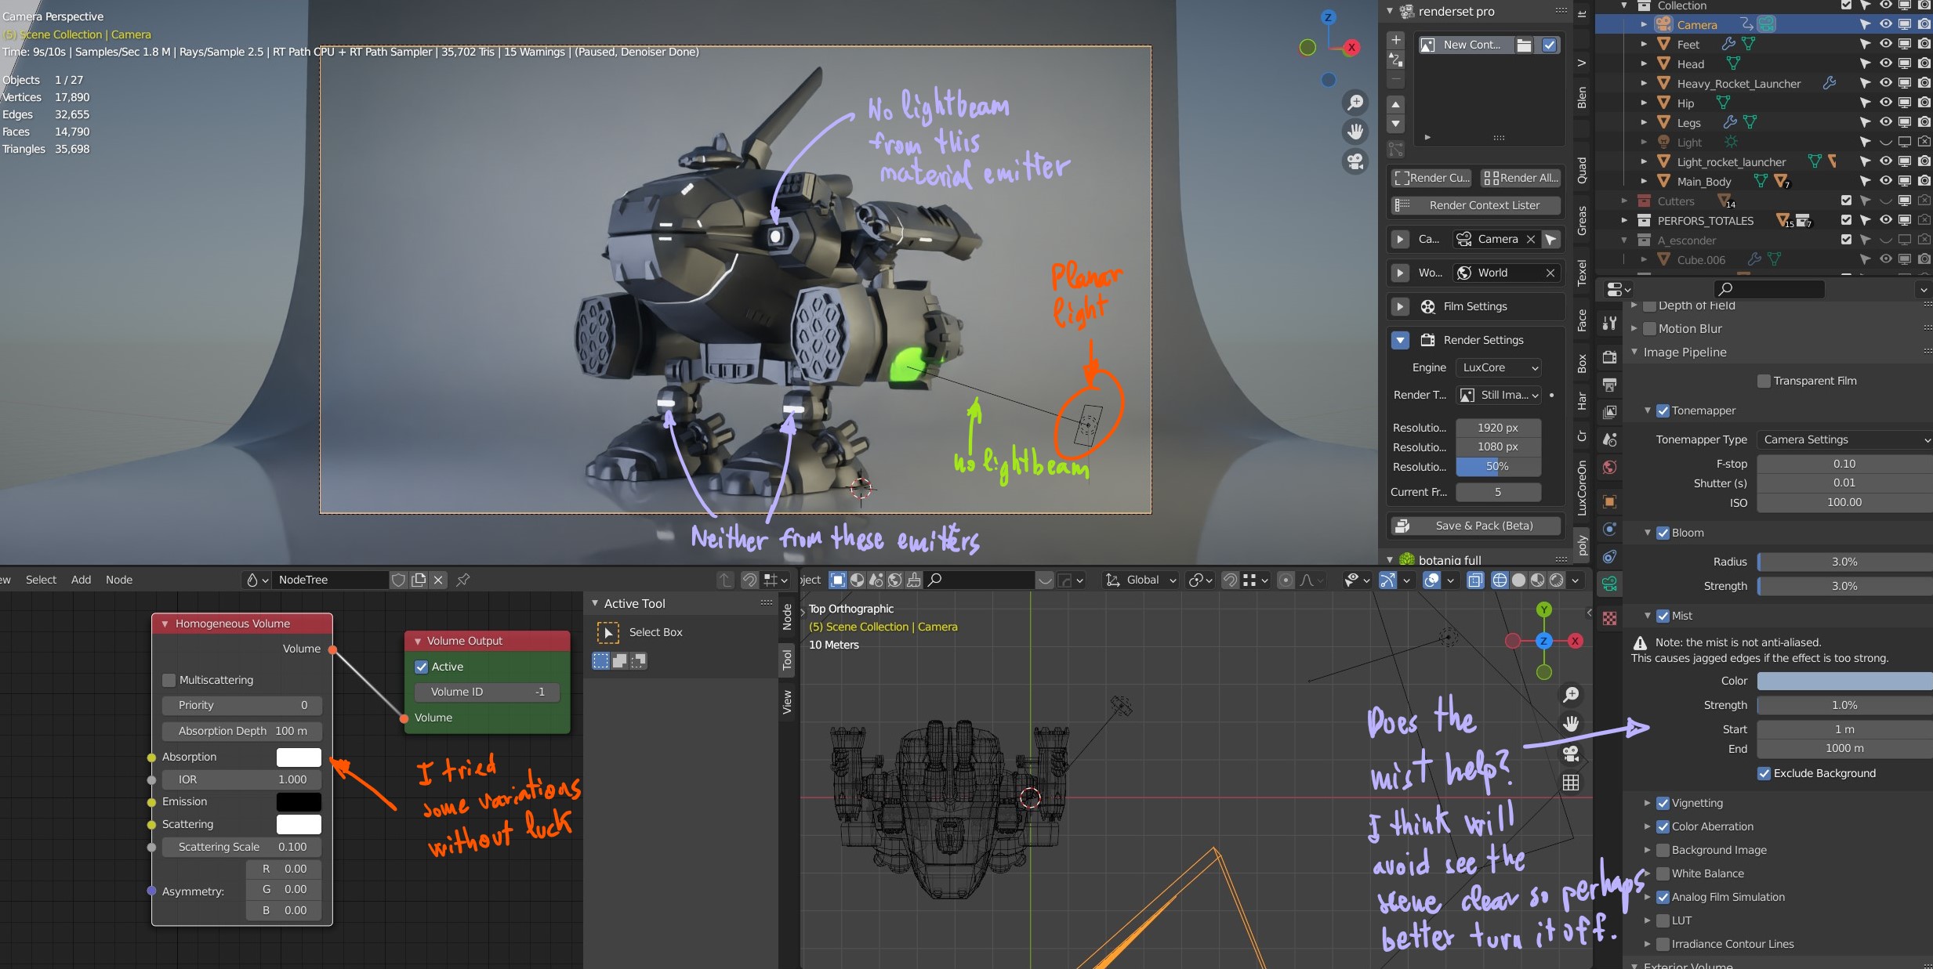Expand the Vignetting panel
The height and width of the screenshot is (969, 1933).
[x=1647, y=803]
